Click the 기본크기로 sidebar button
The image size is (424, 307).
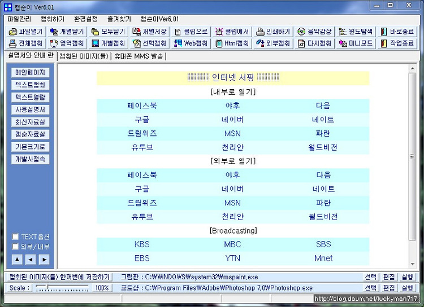[x=31, y=147]
